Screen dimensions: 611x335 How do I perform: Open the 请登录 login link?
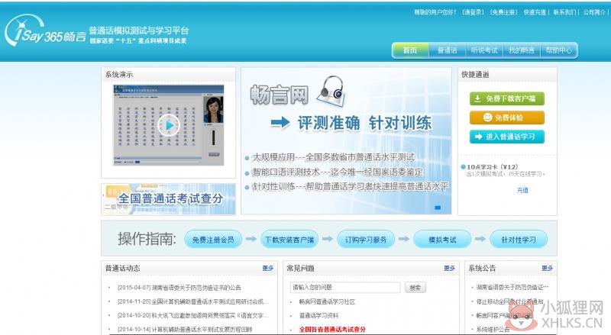tap(473, 12)
